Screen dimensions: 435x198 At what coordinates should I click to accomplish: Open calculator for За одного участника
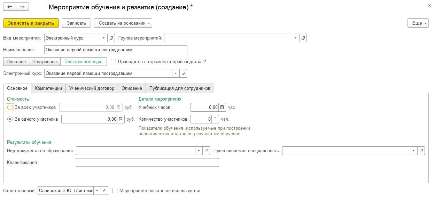tap(121, 119)
